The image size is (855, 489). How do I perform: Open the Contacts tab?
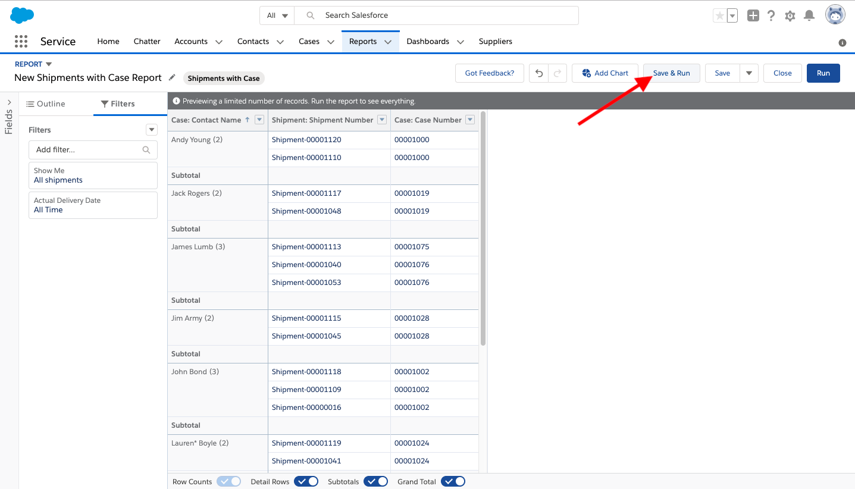pyautogui.click(x=253, y=42)
